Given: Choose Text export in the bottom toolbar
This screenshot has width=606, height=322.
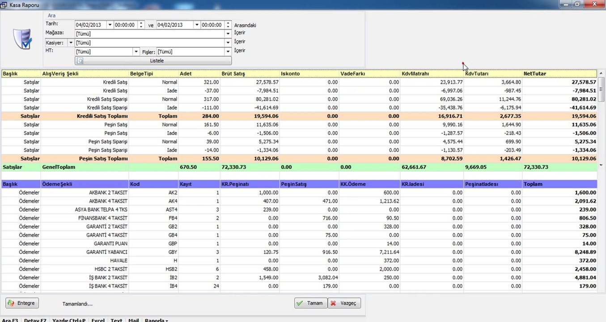Looking at the screenshot, I should point(116,320).
